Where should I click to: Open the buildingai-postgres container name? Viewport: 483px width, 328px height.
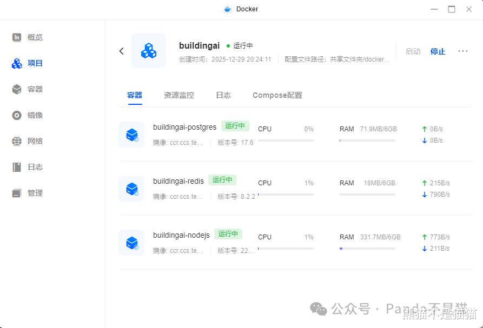[x=185, y=127]
